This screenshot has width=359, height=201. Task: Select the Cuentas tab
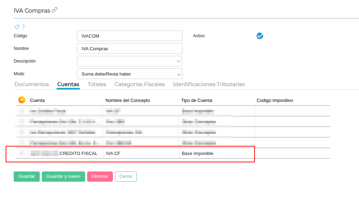point(68,84)
